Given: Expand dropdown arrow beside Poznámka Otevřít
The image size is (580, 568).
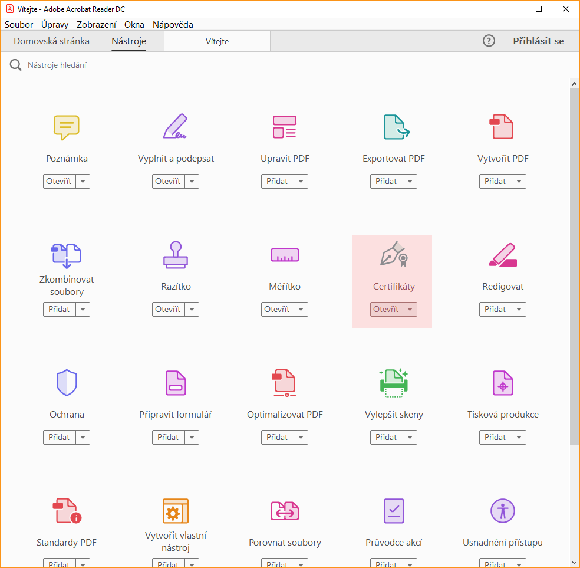Looking at the screenshot, I should 83,181.
